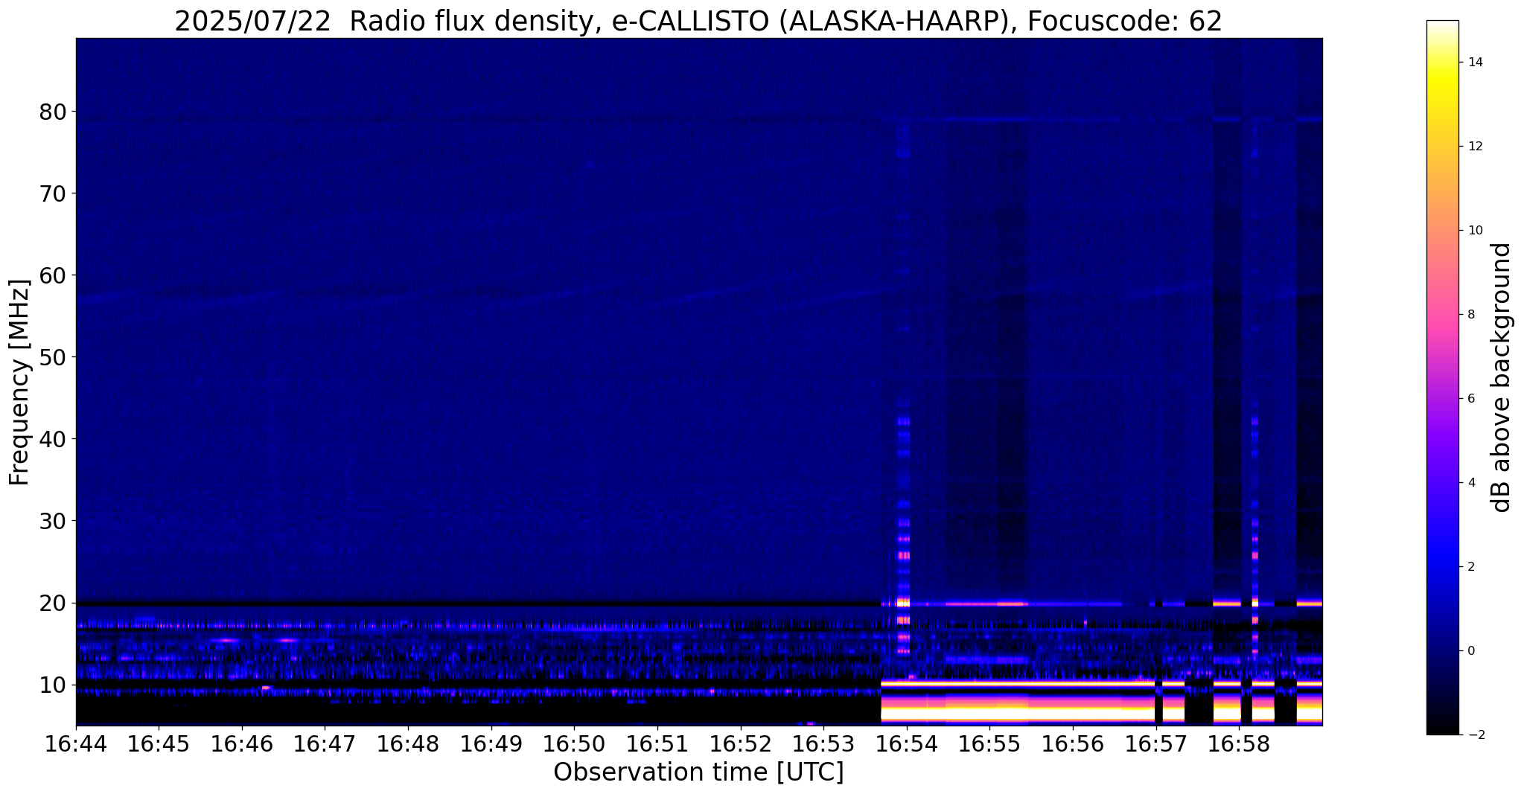Screen dimensions: 1524x794
Task: Click the 16:49 time tick label
Action: point(491,744)
